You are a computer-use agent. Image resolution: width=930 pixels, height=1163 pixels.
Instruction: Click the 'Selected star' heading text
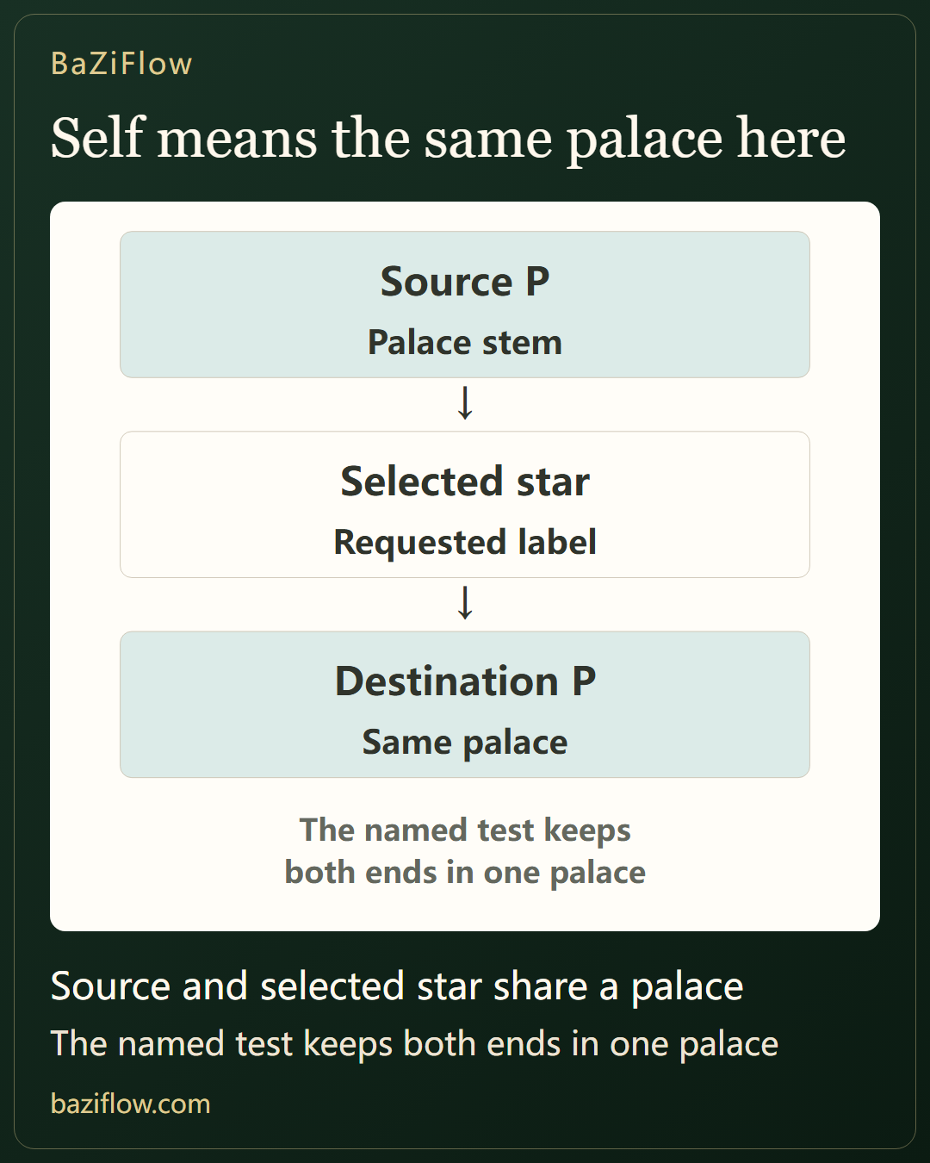465,482
